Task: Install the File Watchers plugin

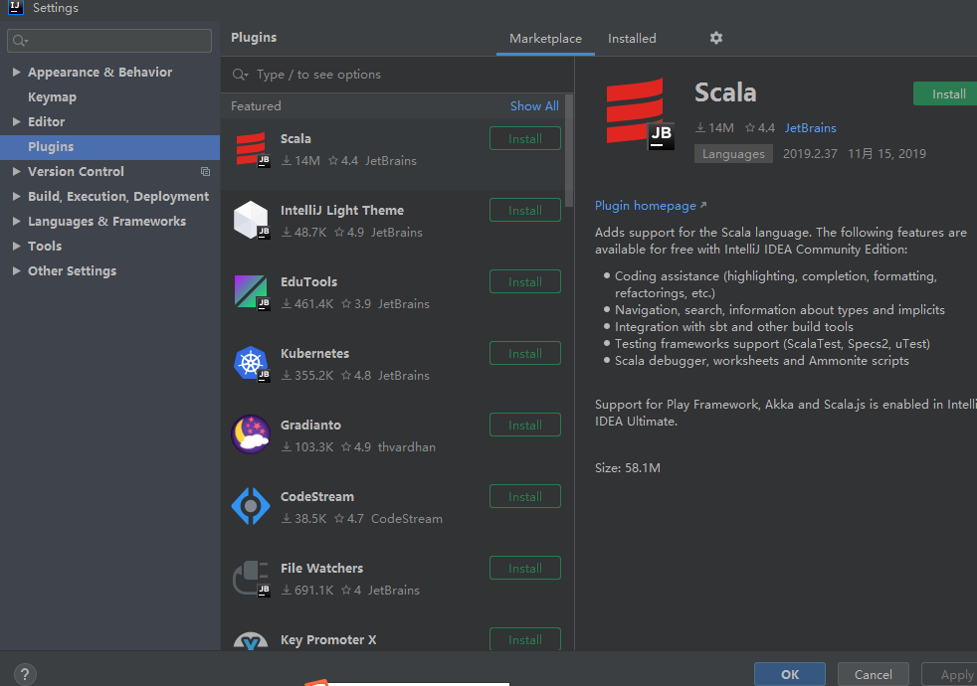Action: tap(524, 569)
